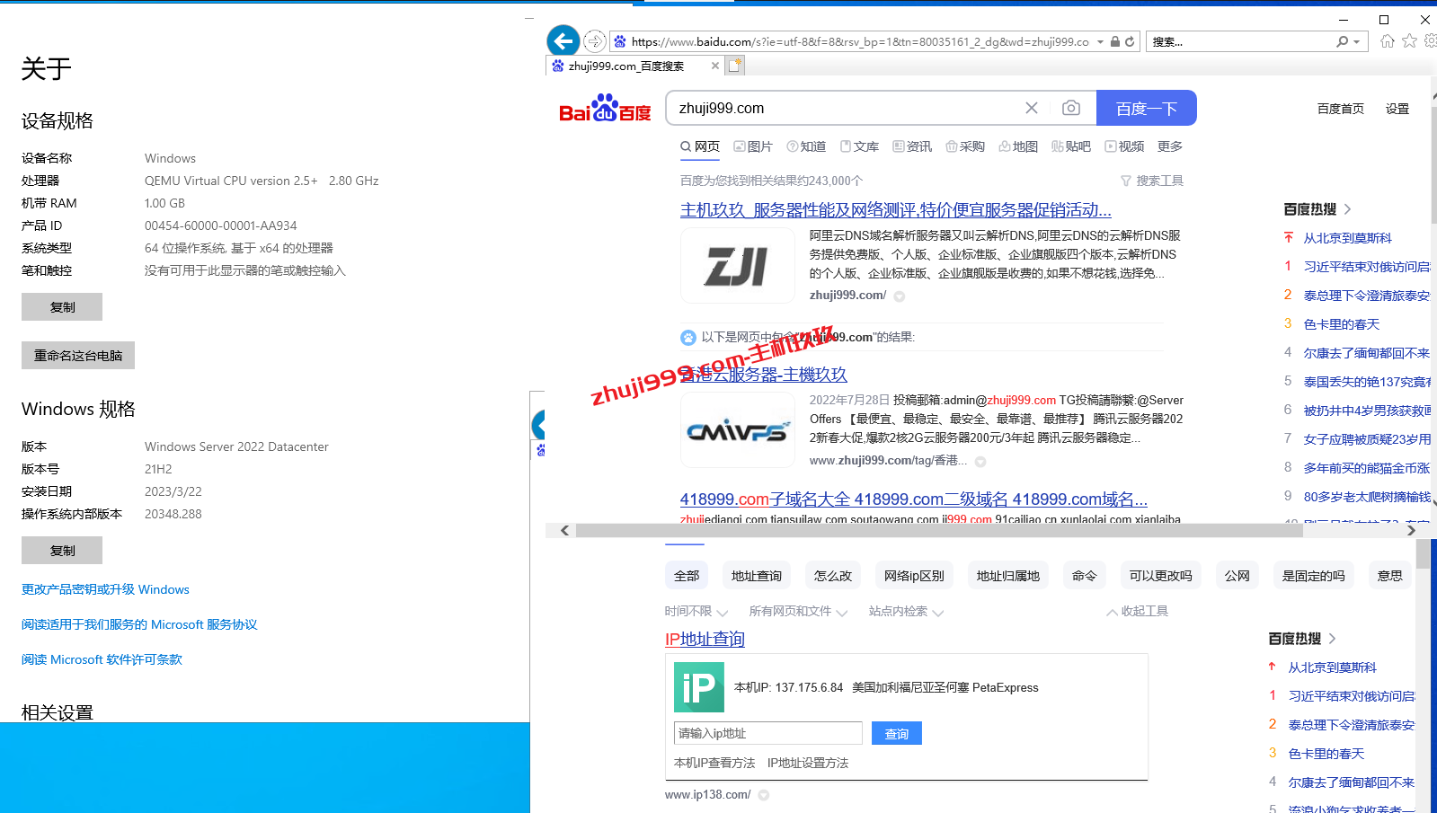The height and width of the screenshot is (813, 1437).
Task: Click 复制 button under Windows 规格
Action: tap(62, 550)
